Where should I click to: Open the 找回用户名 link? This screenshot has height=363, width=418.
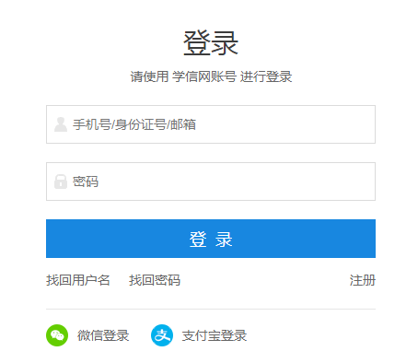click(x=78, y=280)
